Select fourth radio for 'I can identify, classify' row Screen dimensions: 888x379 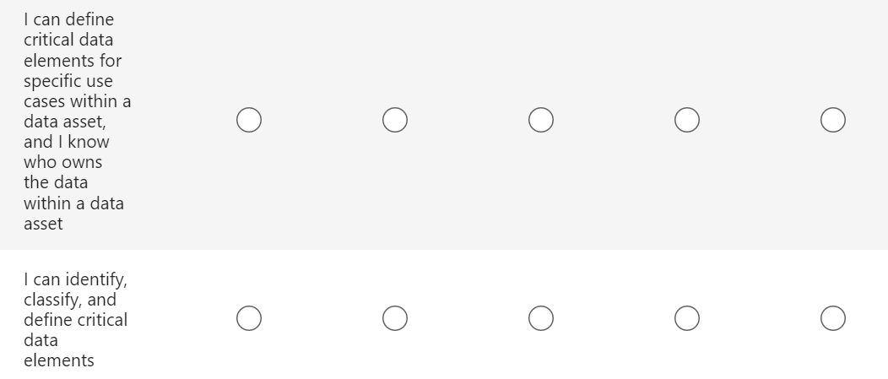pos(686,318)
